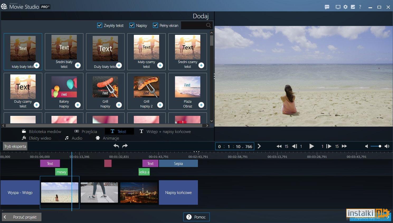The width and height of the screenshot is (393, 223).
Task: Click the template list vertical scrollbar
Action: pos(212,41)
